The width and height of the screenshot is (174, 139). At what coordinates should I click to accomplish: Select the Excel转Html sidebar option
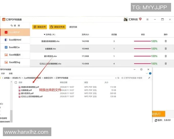(15, 40)
